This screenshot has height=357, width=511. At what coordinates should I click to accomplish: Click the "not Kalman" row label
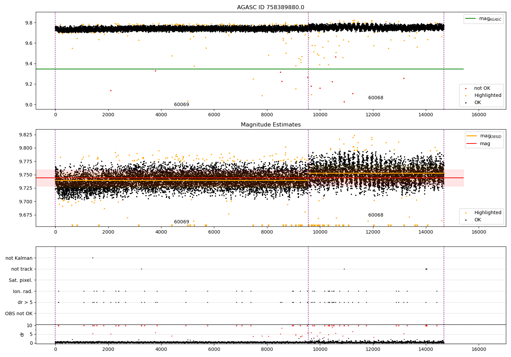click(x=19, y=258)
